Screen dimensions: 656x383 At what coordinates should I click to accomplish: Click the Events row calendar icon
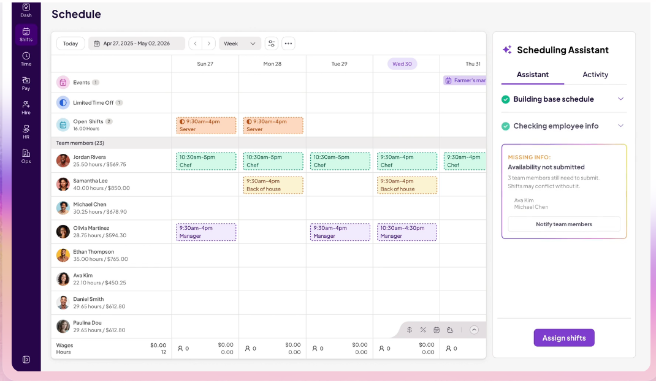(x=63, y=82)
